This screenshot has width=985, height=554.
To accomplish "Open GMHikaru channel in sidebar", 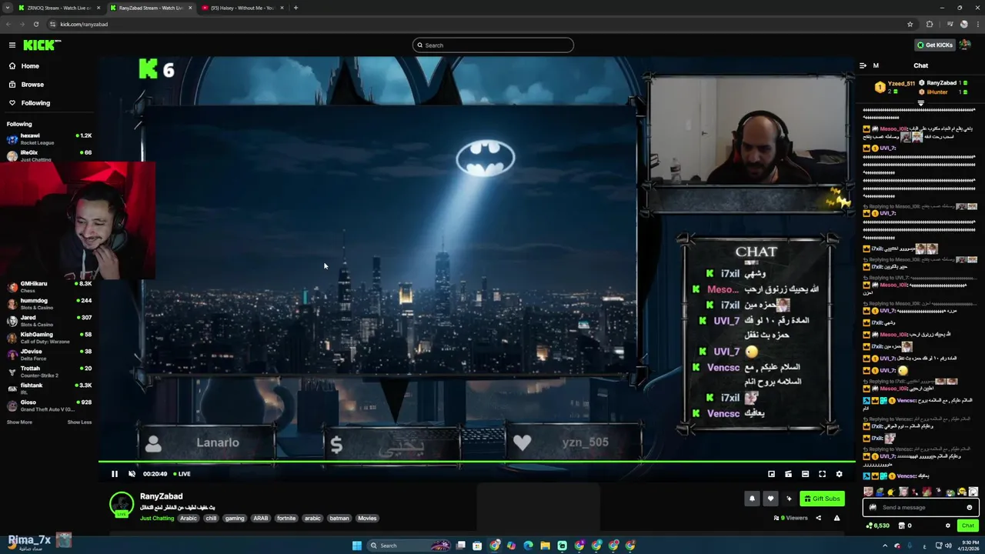I will pos(48,287).
